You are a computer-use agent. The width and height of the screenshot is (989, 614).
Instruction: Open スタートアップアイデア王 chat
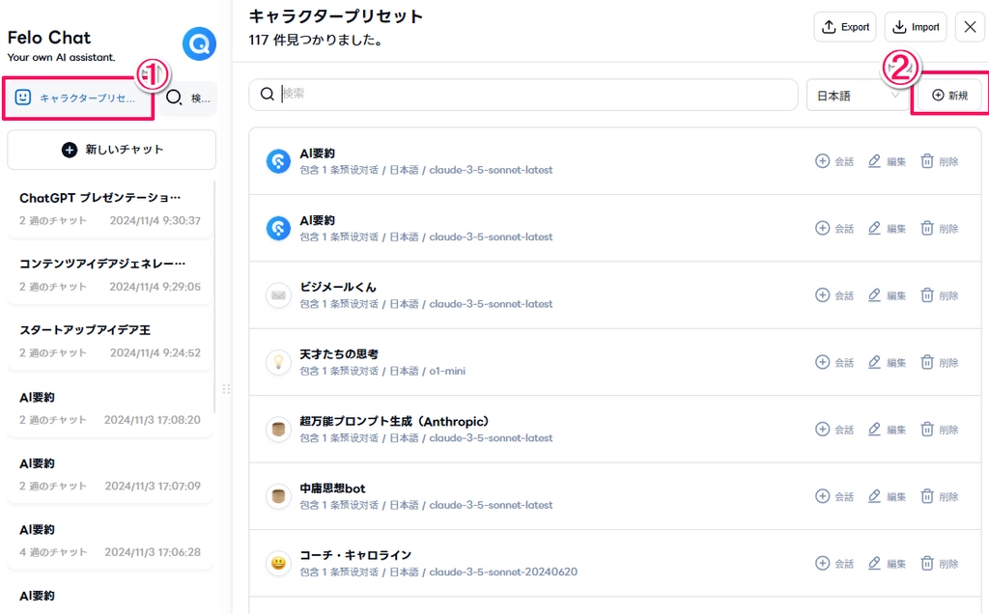[x=110, y=341]
